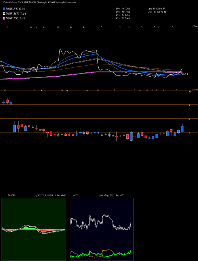Screen dimensions: 198x261
Task: Click the 5.61 label at EMA chart end
Action: (x=185, y=74)
